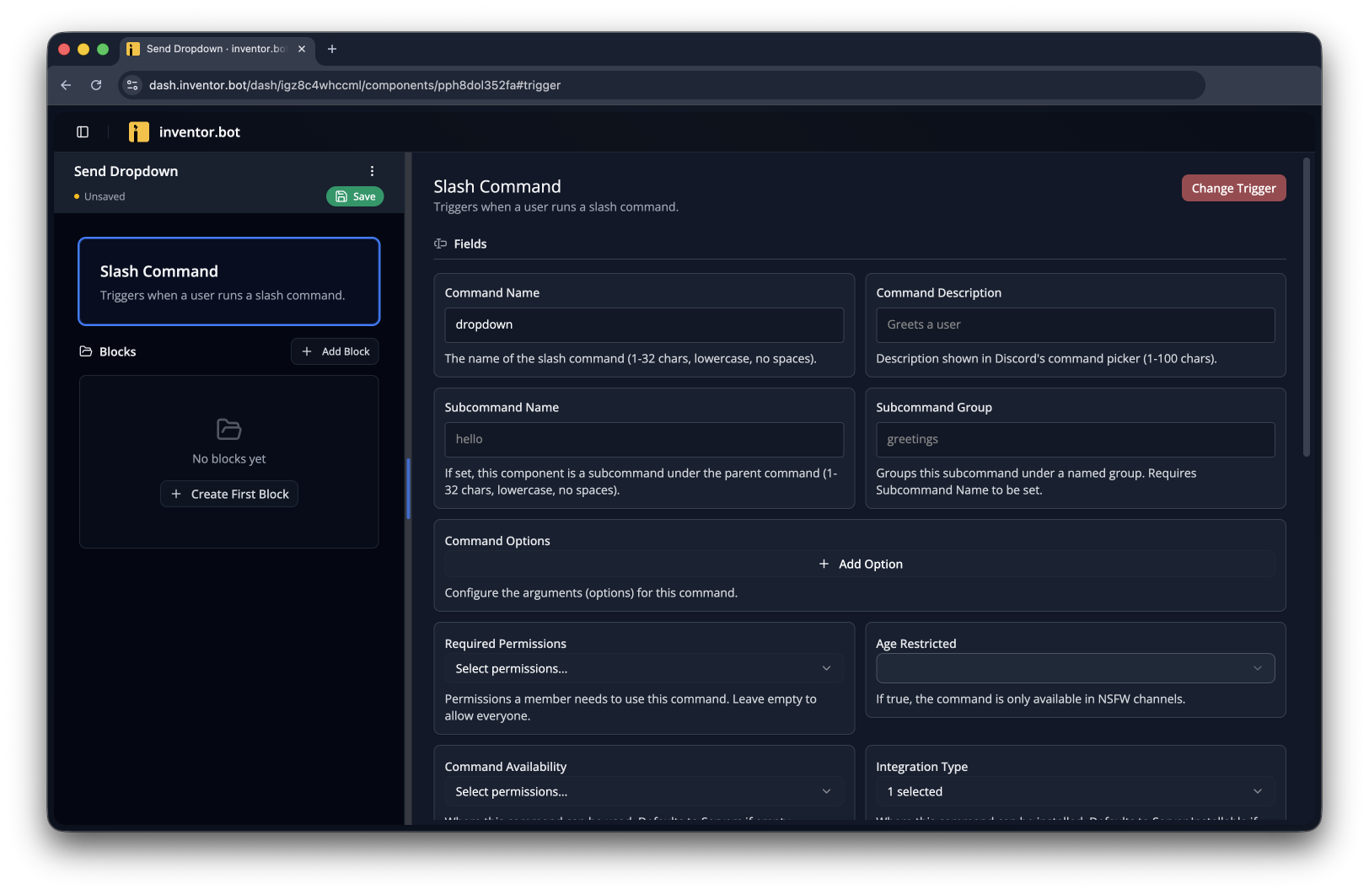Focus the Command Name input field
Image resolution: width=1369 pixels, height=894 pixels.
(x=644, y=325)
